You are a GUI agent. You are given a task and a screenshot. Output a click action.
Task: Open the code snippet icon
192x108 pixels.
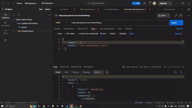point(189,16)
